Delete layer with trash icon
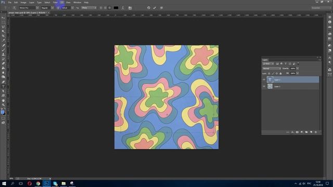333x187 pixels. click(316, 132)
